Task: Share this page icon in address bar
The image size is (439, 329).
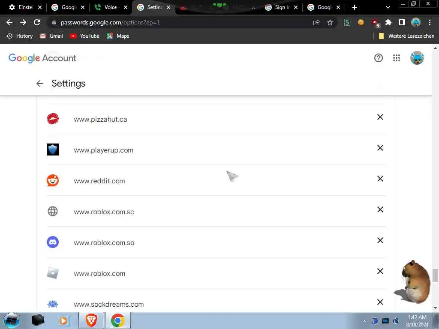Action: [316, 22]
